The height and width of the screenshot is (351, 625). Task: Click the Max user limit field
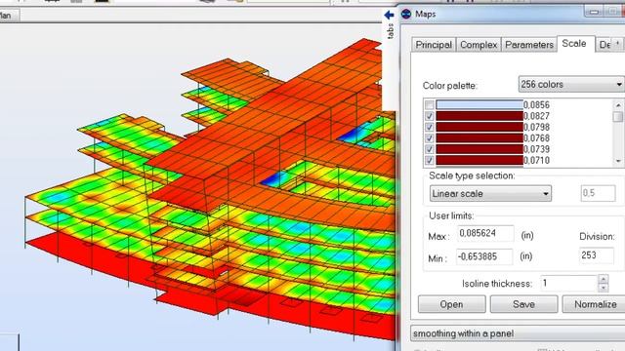click(485, 233)
